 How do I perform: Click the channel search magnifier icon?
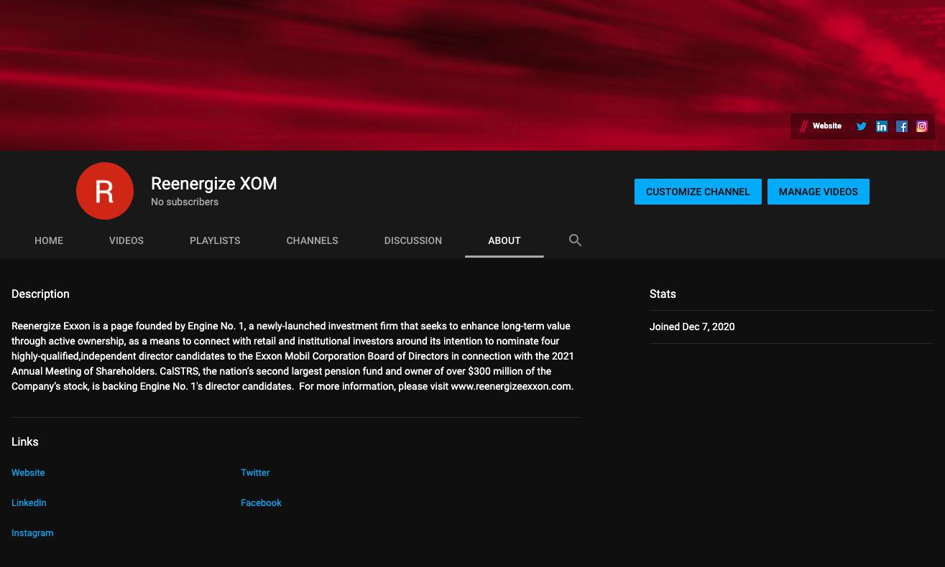(x=575, y=240)
